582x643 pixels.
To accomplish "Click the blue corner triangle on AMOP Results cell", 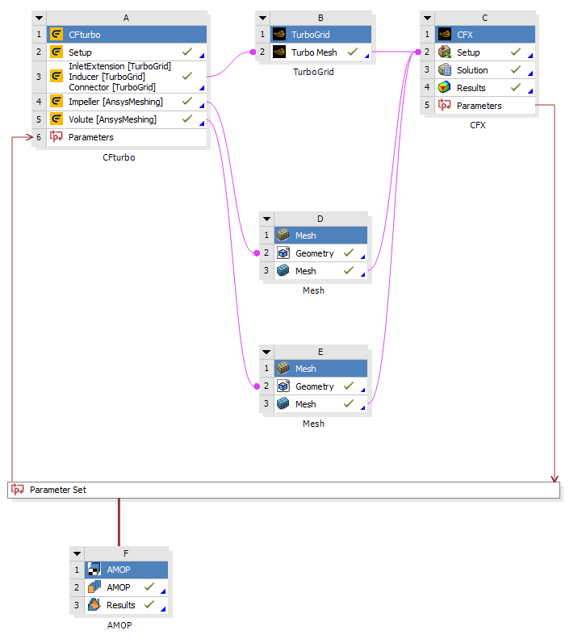I will [x=163, y=609].
